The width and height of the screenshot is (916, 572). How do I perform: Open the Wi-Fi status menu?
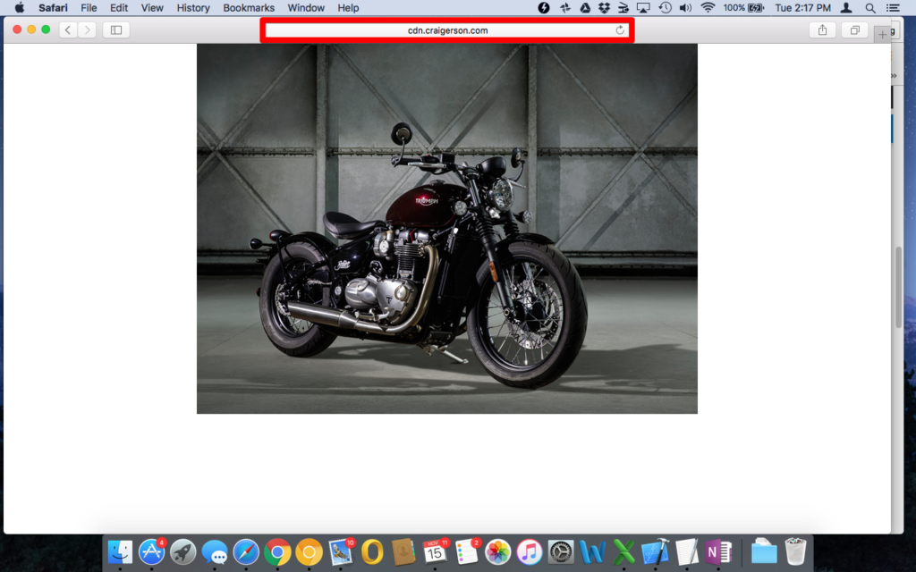coord(708,8)
